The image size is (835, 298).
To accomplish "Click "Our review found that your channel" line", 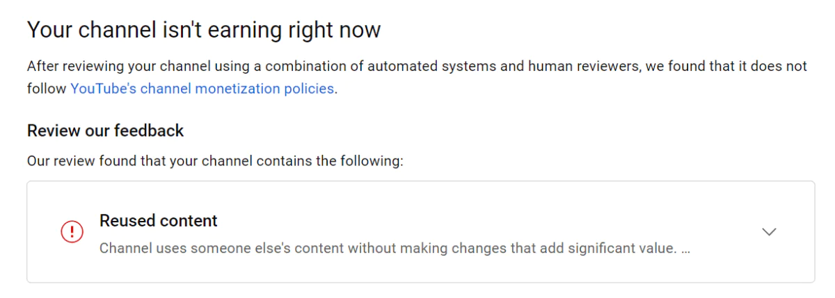I will (140, 161).
